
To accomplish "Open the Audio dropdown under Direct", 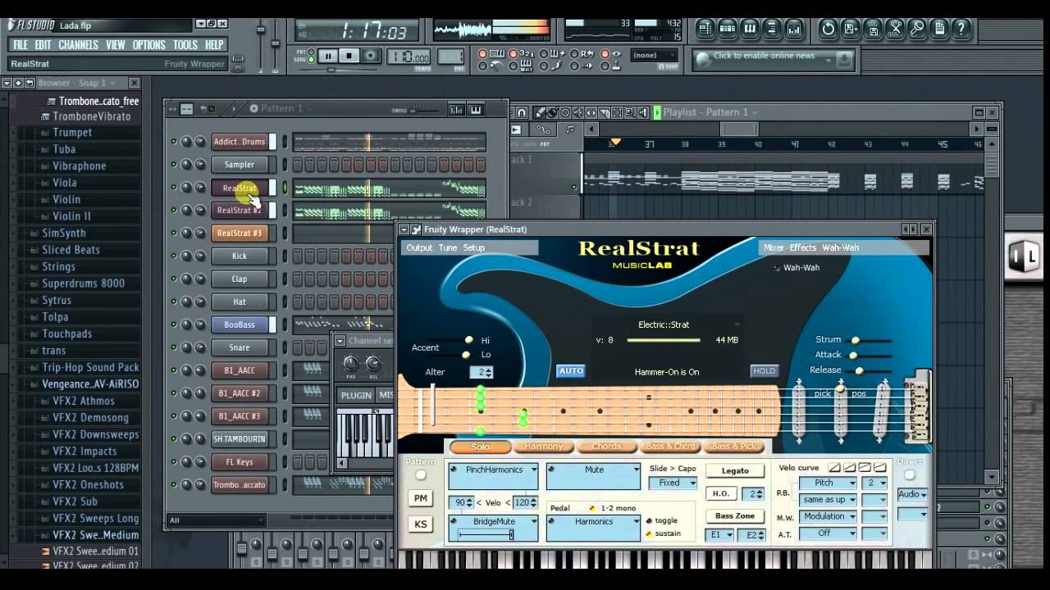I will [912, 494].
